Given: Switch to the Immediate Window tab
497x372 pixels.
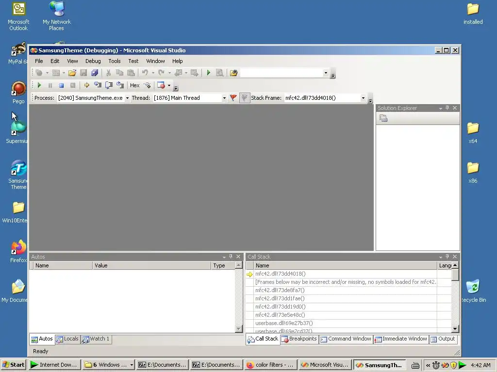Looking at the screenshot, I should pos(401,339).
